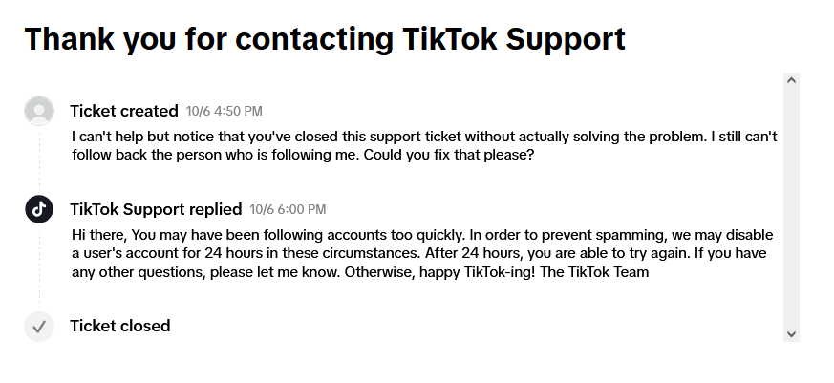Click the line starting "I can't help but notice"
This screenshot has width=834, height=383.
tap(424, 137)
